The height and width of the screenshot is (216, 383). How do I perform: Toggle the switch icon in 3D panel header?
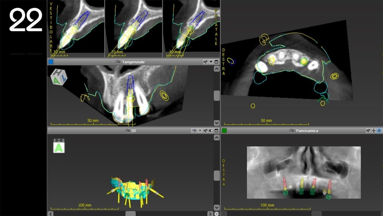[211, 131]
